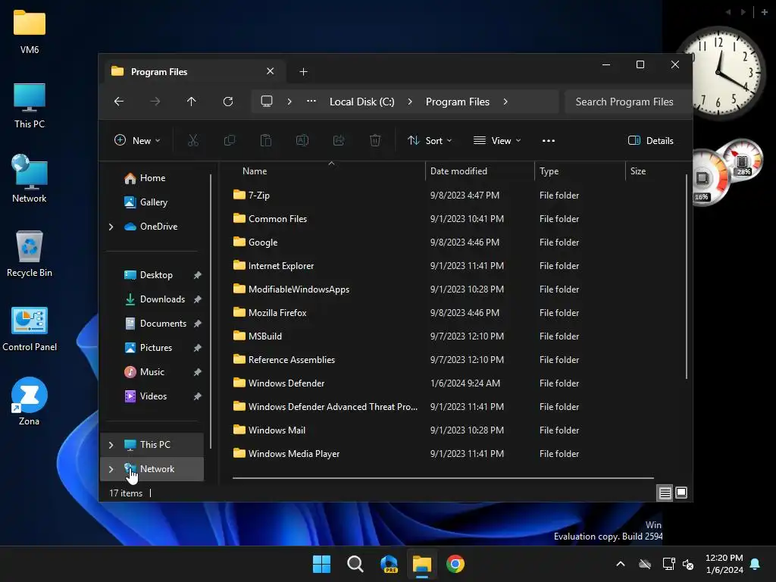Select the Control Panel desktop icon

tap(30, 329)
